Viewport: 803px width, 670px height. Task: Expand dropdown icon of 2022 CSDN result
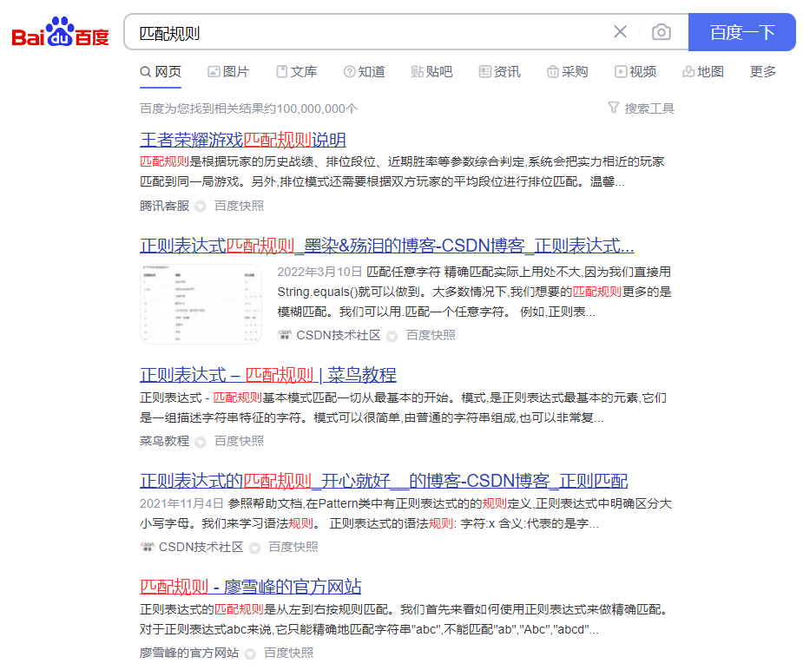point(392,336)
